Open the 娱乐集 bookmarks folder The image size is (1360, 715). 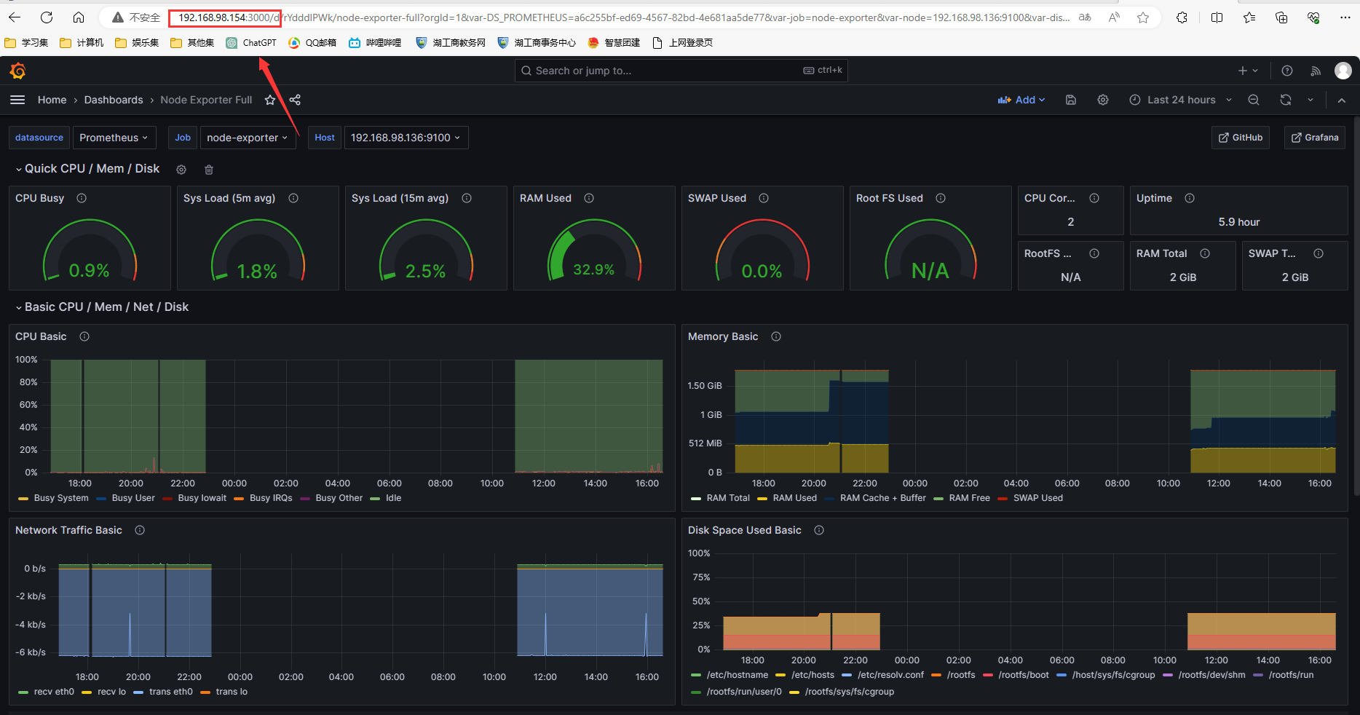coord(137,43)
